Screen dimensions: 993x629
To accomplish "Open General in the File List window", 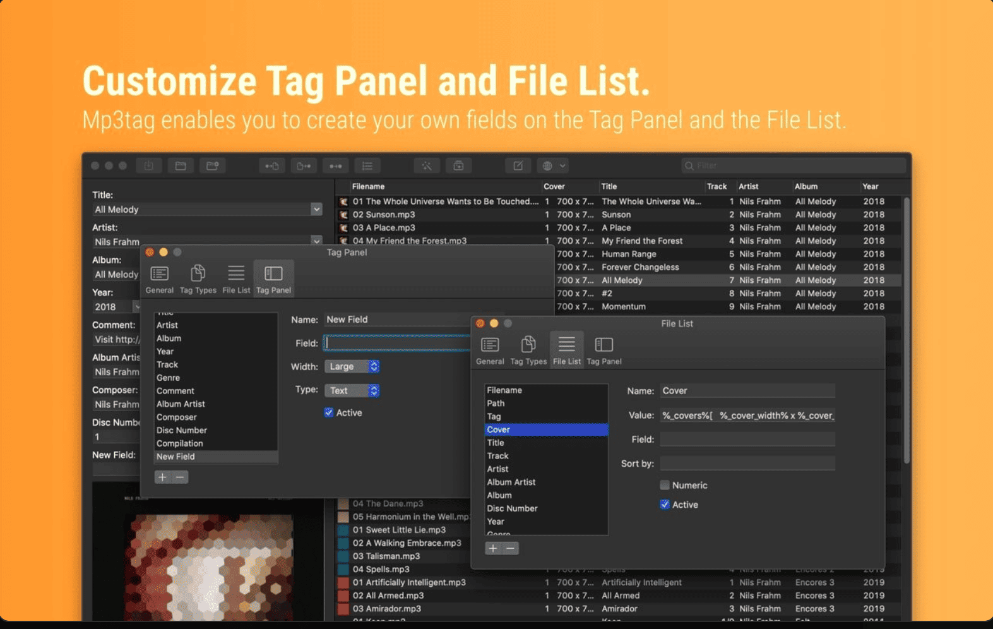I will point(490,350).
